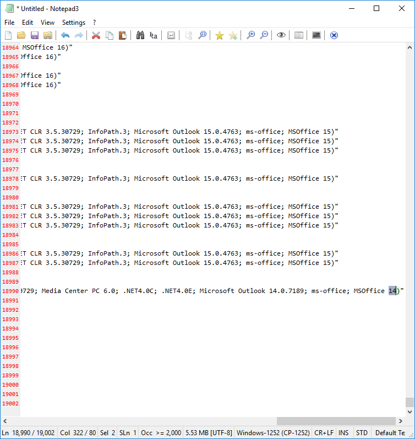Save the document with the floppy disk icon
Viewport: 415px width, 439px height.
35,35
